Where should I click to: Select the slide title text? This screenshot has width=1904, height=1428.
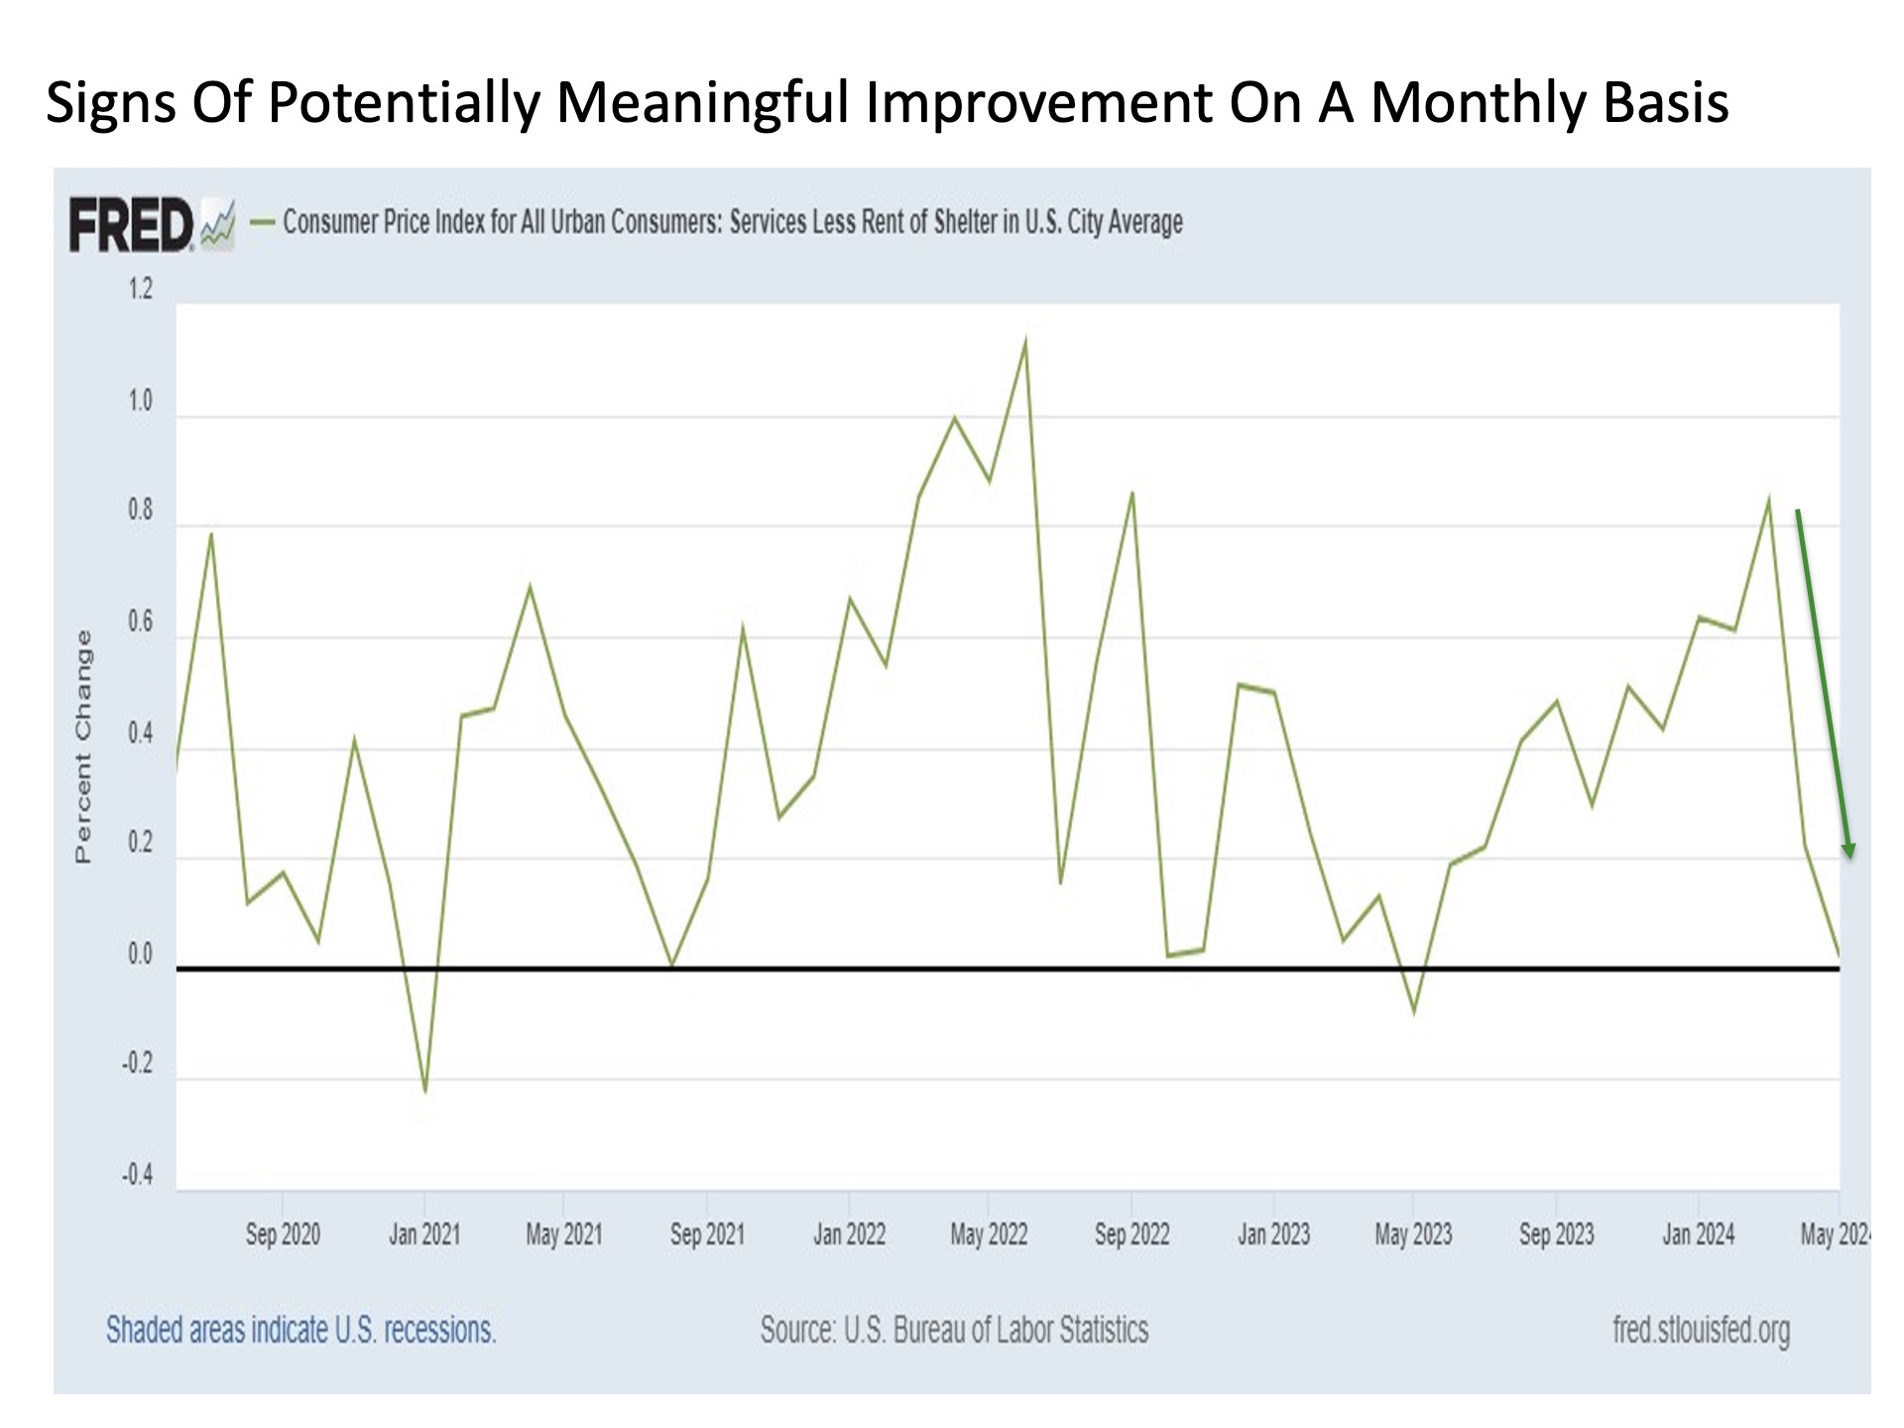(x=887, y=102)
